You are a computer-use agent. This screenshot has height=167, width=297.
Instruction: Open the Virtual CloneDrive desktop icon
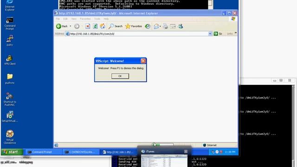tap(10, 137)
